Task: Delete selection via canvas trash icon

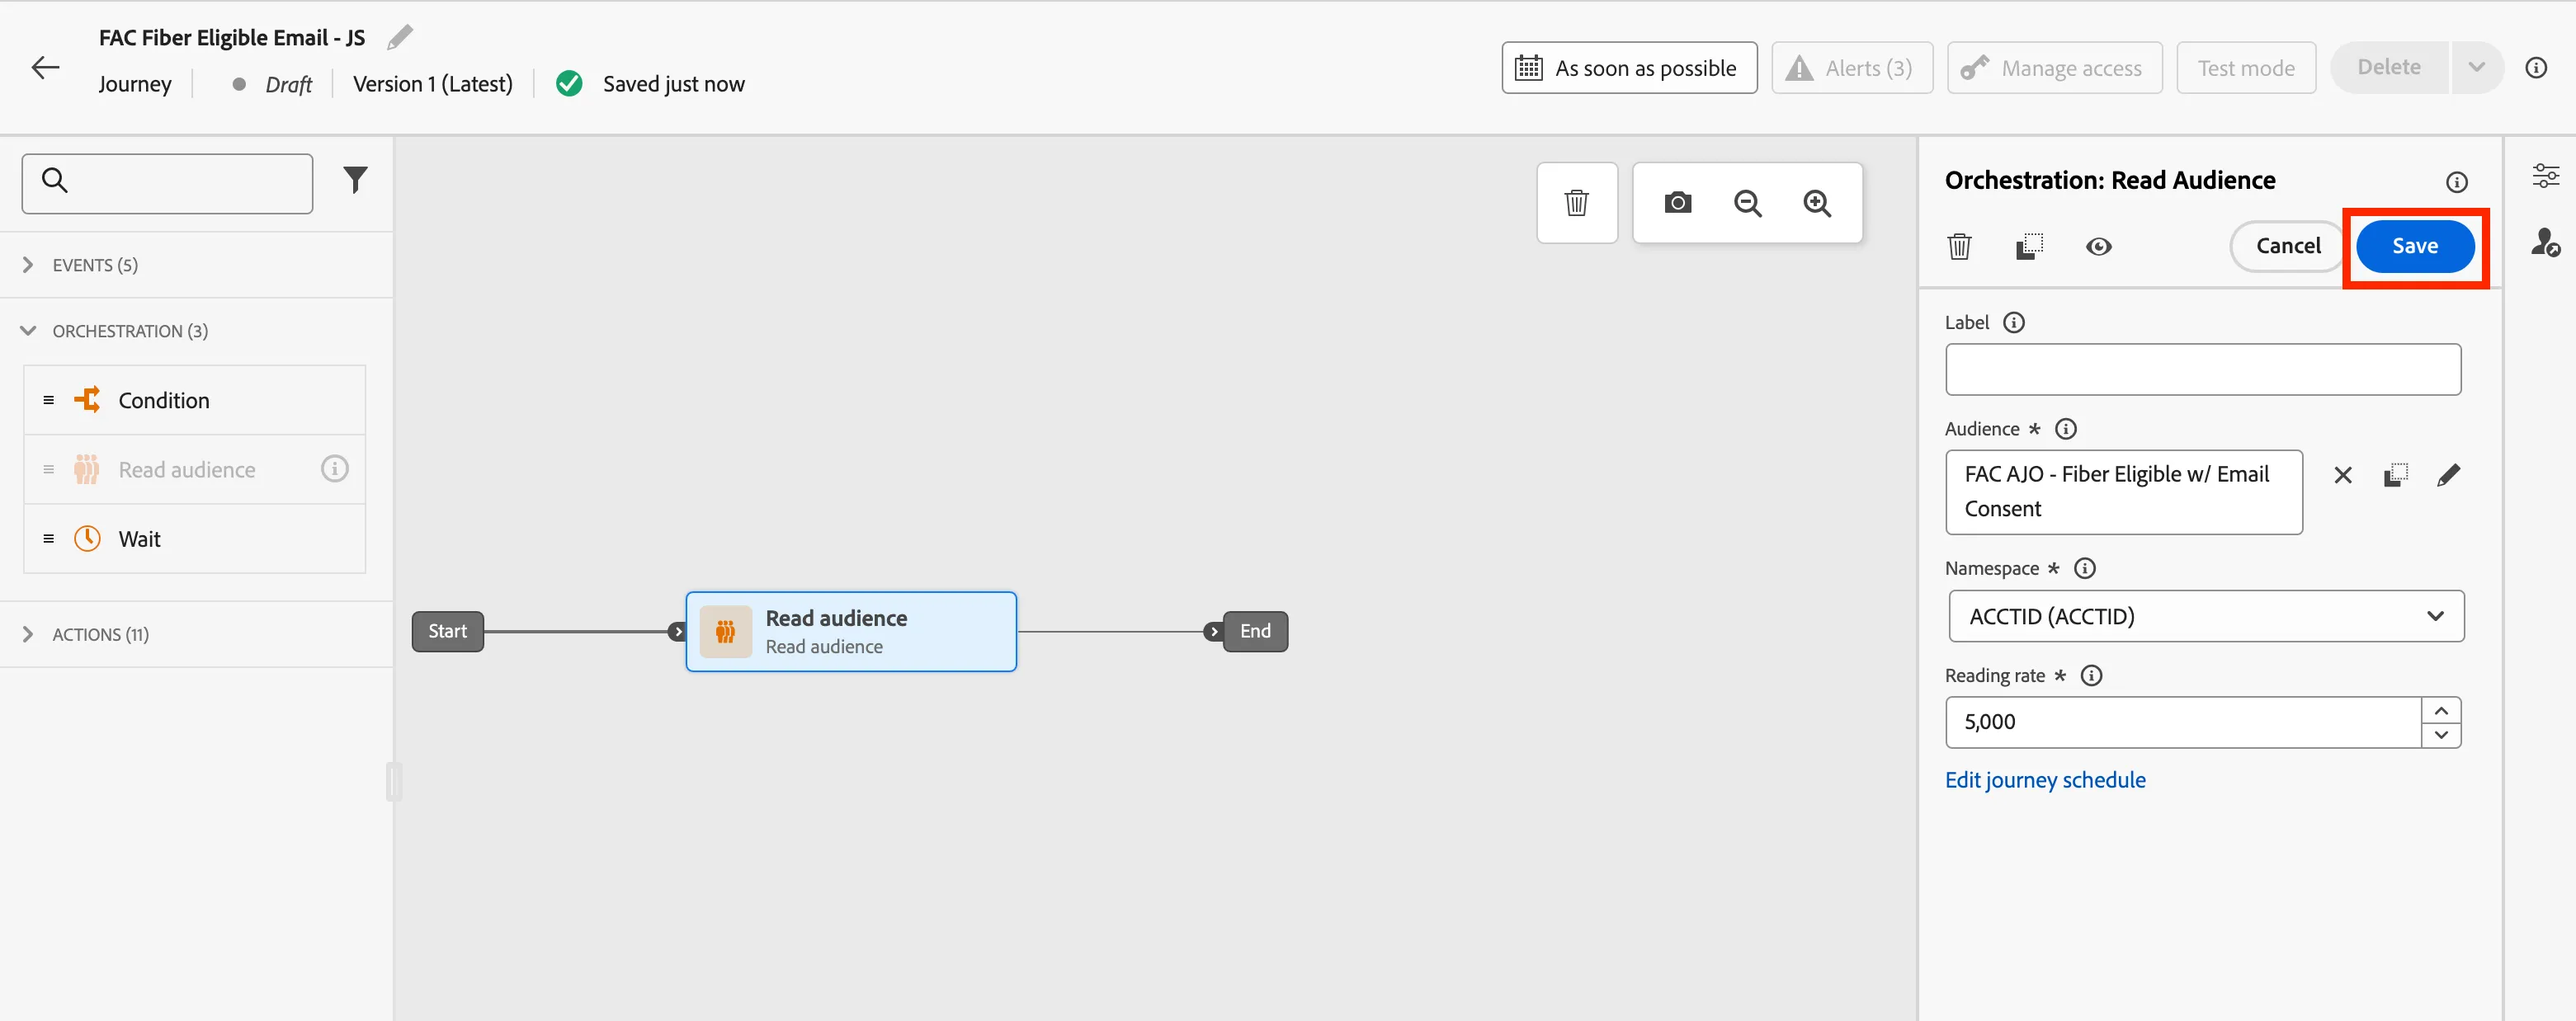Action: [1576, 203]
